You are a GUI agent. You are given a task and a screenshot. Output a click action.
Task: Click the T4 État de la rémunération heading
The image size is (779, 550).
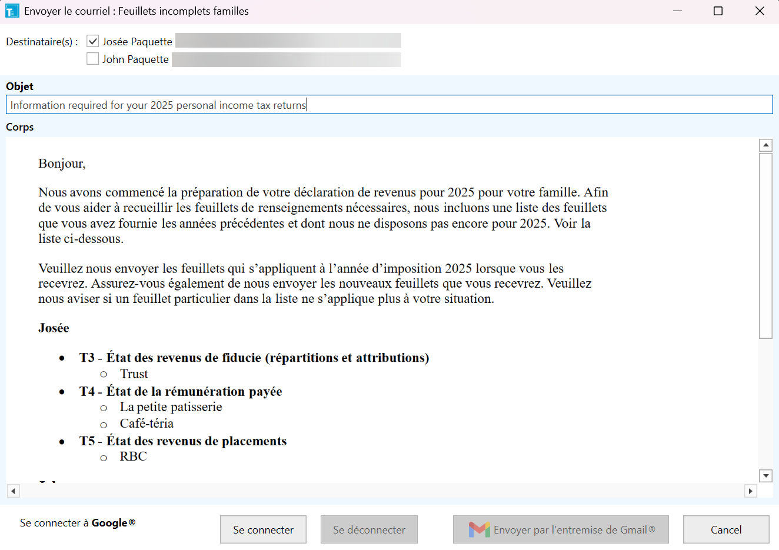(x=181, y=391)
